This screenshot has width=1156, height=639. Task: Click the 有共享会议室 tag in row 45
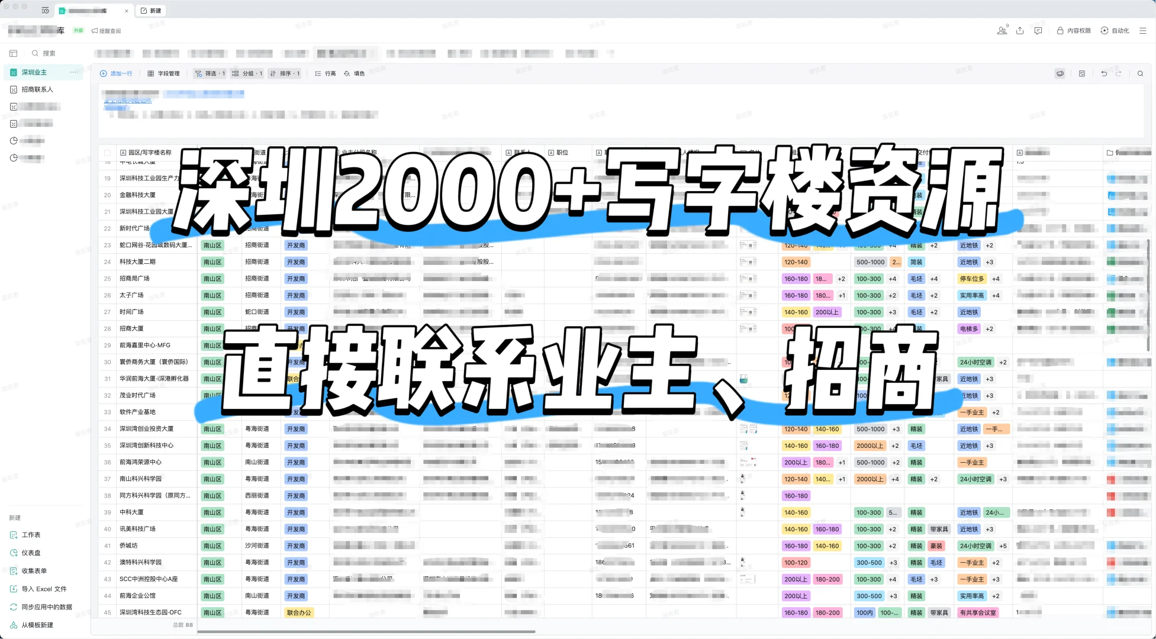tap(978, 613)
